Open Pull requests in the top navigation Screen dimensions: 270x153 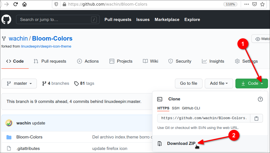[x=118, y=20]
